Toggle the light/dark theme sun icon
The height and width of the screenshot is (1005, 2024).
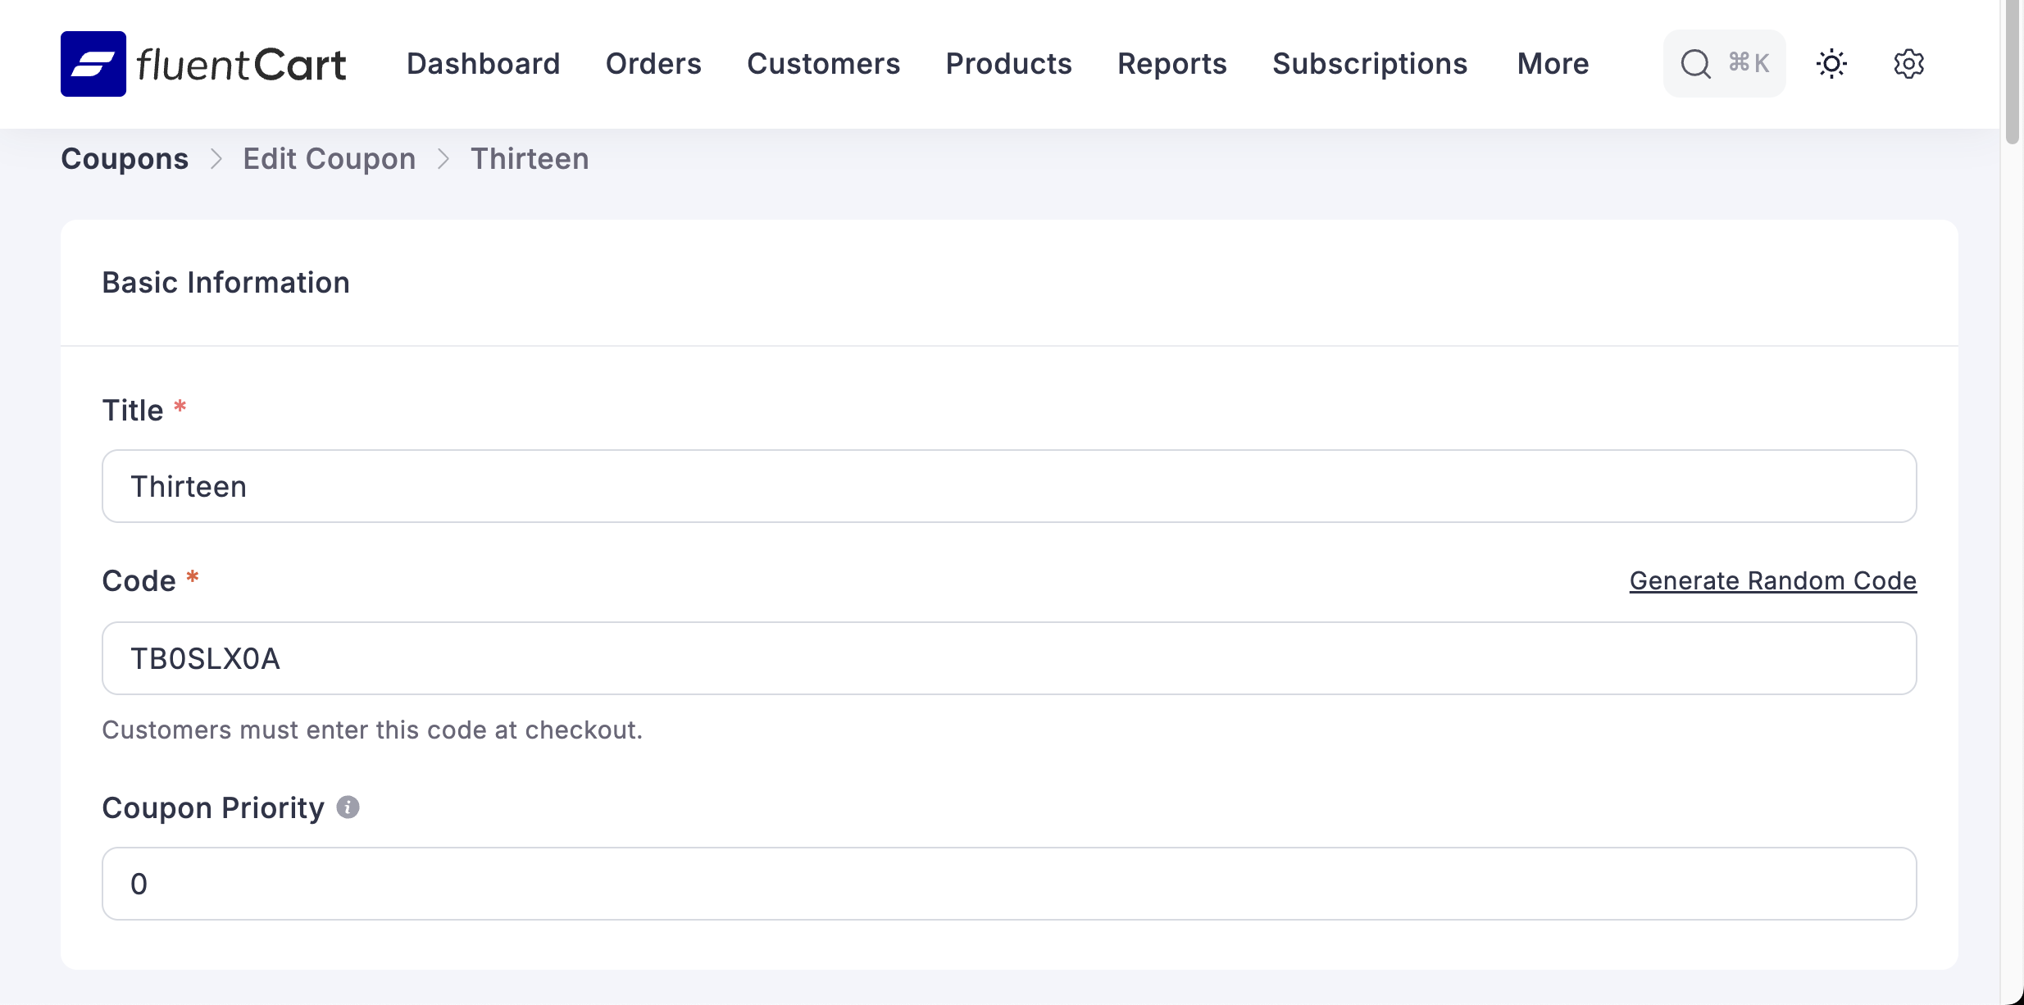point(1831,64)
